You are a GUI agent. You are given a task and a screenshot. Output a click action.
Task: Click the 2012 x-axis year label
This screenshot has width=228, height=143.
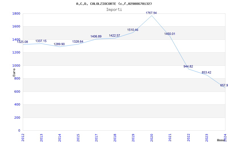(x=23, y=137)
